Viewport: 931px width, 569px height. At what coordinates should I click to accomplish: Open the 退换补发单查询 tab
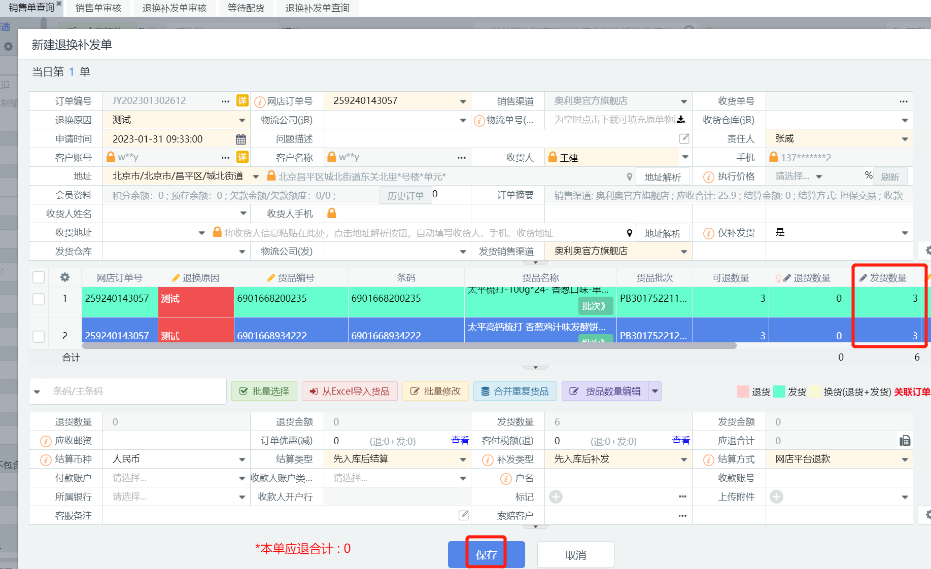tap(318, 8)
